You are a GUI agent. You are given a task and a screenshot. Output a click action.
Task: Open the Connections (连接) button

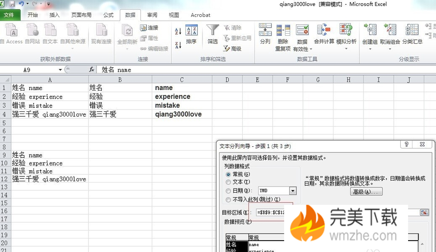(x=149, y=28)
